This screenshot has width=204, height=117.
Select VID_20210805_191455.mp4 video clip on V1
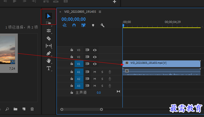[161, 64]
